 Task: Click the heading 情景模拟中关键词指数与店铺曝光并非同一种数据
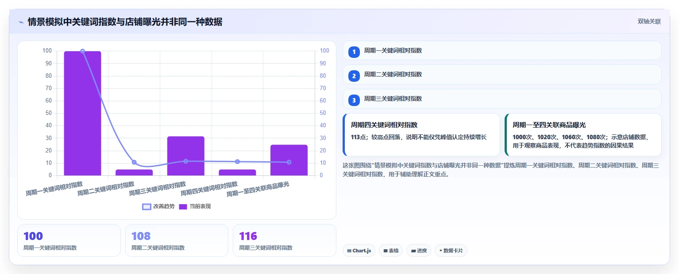[x=125, y=22]
